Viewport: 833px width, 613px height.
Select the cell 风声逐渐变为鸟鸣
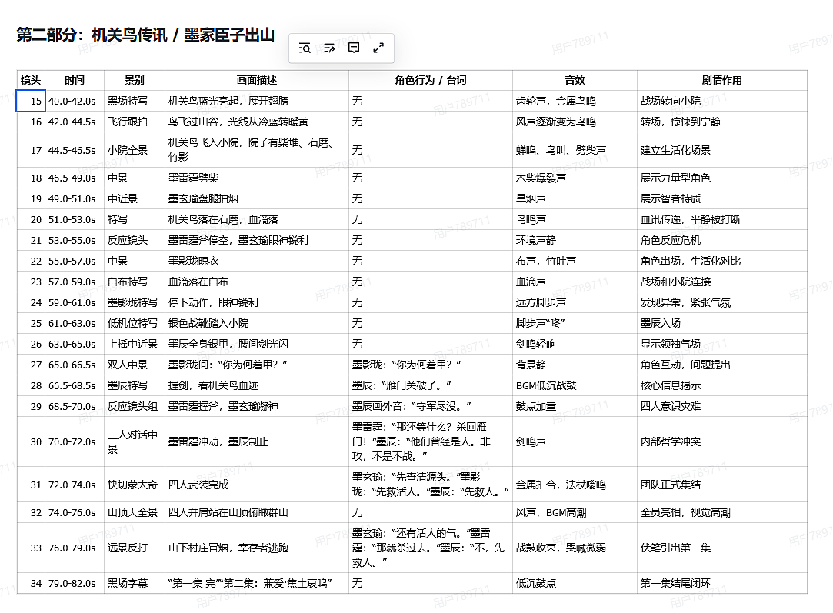[x=575, y=122]
